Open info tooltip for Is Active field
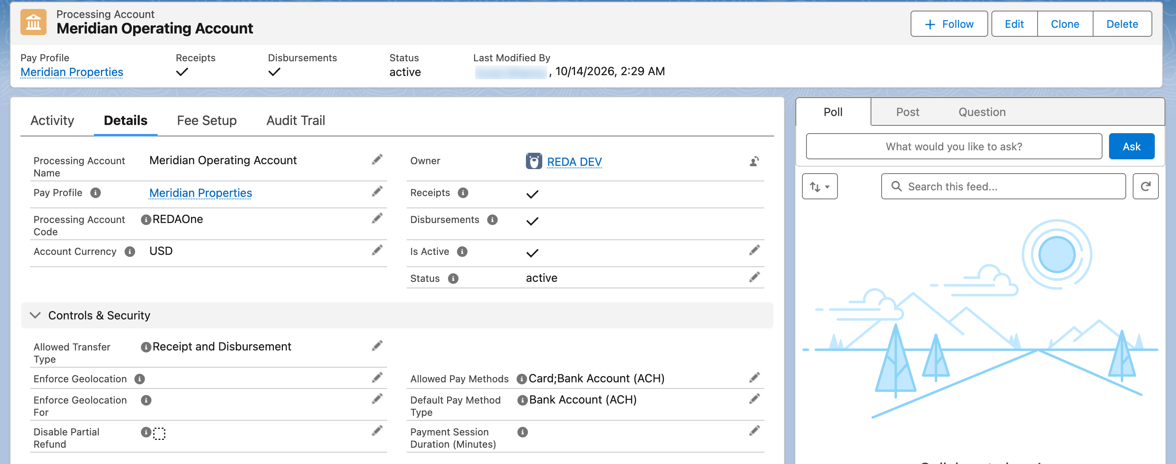Viewport: 1176px width, 464px height. 462,252
